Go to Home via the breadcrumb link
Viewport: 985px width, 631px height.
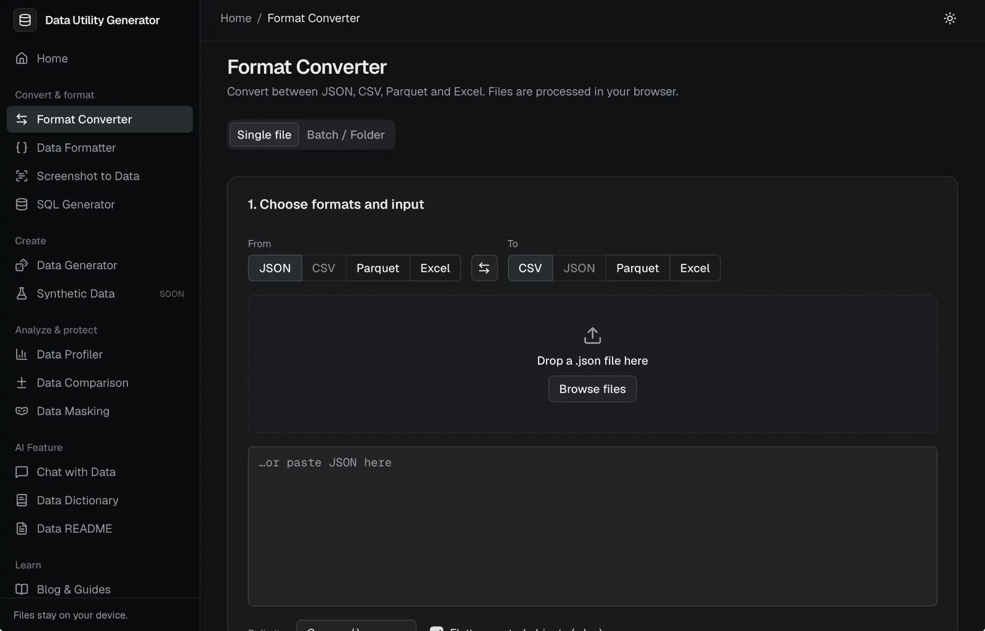click(x=236, y=18)
